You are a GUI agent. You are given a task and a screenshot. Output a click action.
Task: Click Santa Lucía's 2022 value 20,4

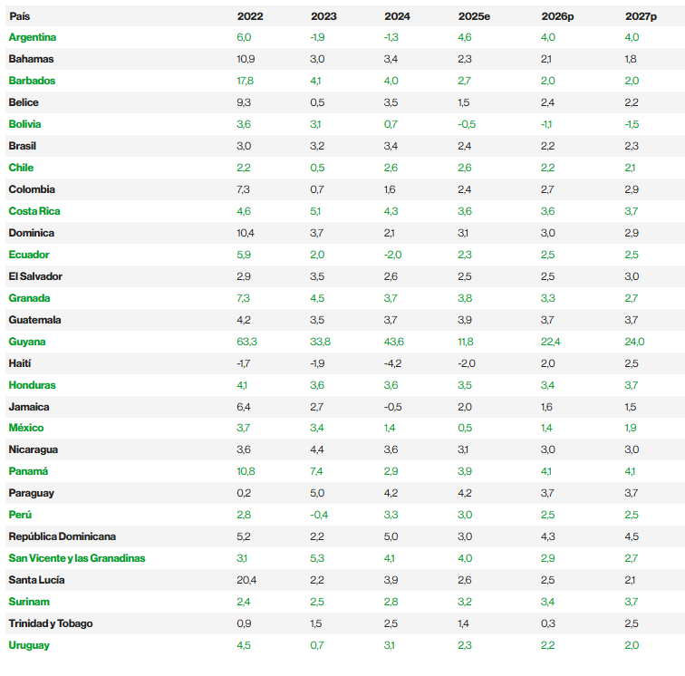(x=246, y=580)
